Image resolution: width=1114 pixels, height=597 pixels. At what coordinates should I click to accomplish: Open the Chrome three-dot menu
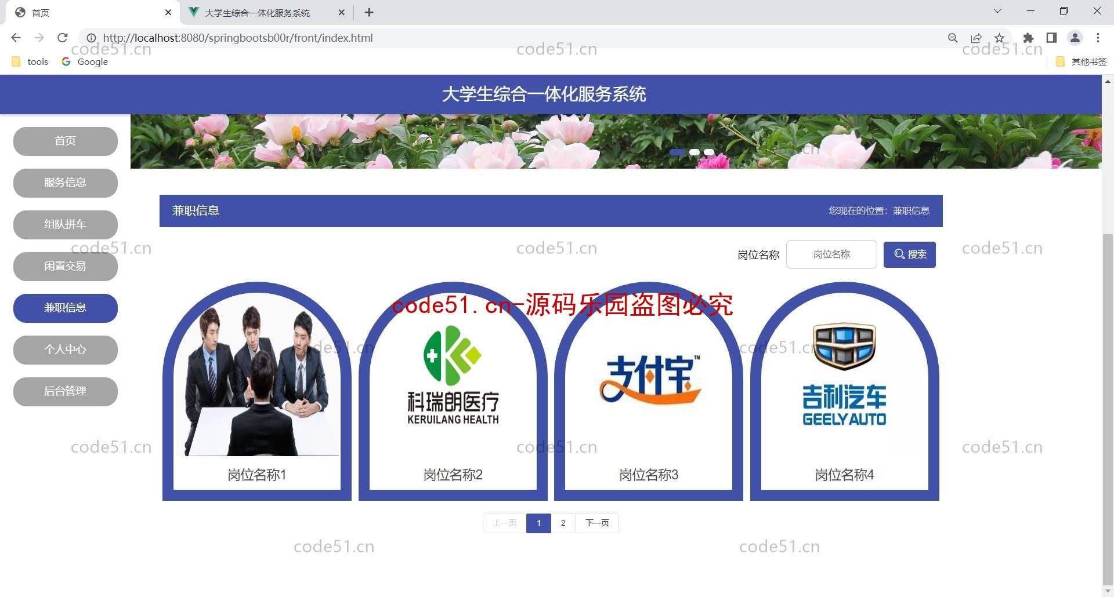pyautogui.click(x=1098, y=38)
